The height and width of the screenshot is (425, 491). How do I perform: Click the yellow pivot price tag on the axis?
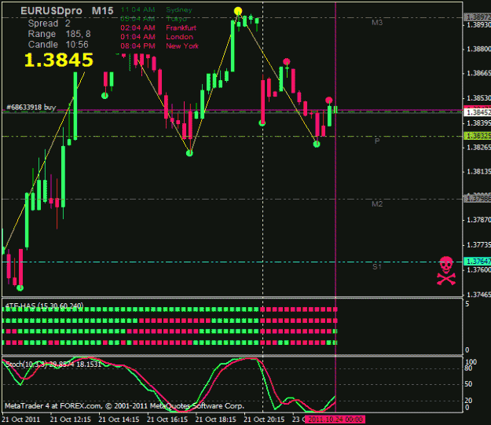click(x=477, y=136)
